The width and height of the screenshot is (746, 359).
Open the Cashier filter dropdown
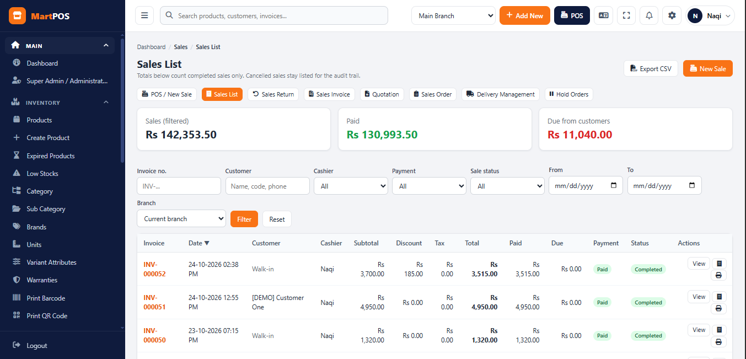(351, 186)
